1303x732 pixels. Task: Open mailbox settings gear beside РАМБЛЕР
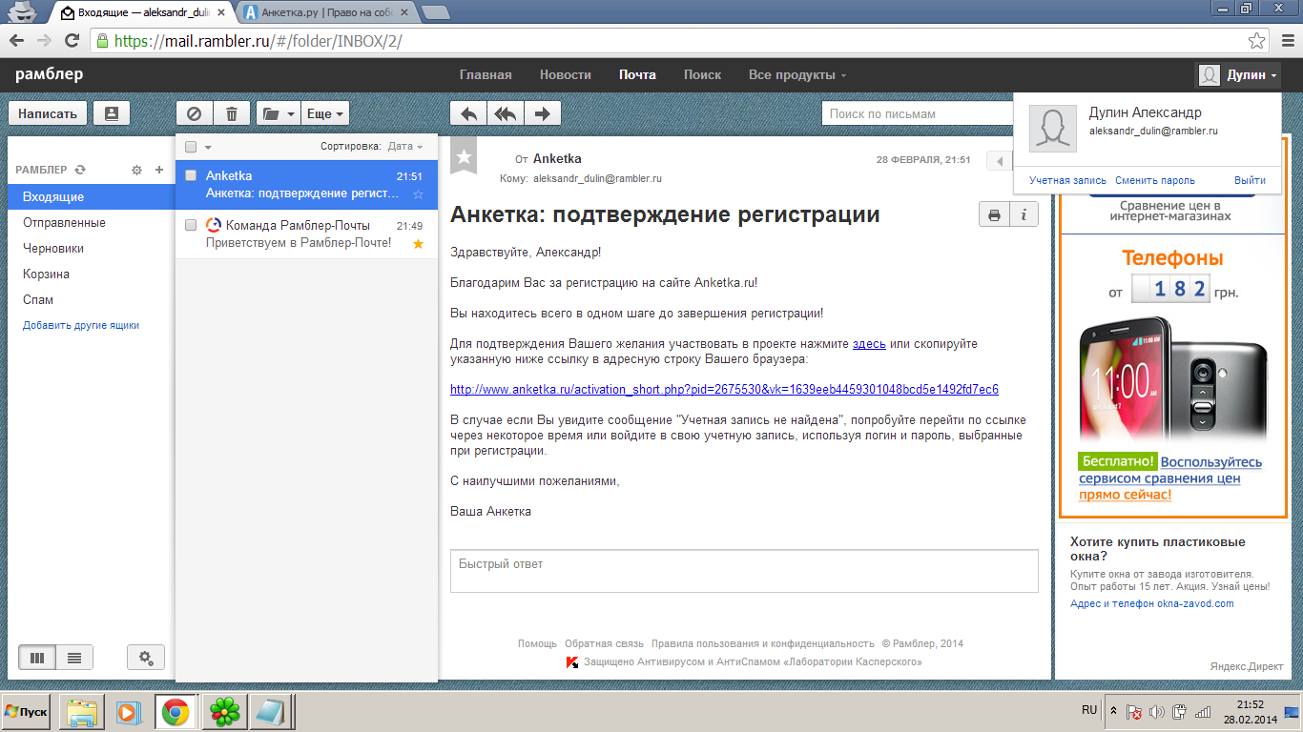(136, 170)
